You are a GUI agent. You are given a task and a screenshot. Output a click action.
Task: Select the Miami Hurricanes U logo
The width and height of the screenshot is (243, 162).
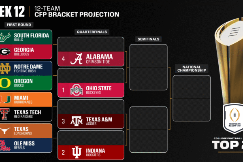pos(6,99)
